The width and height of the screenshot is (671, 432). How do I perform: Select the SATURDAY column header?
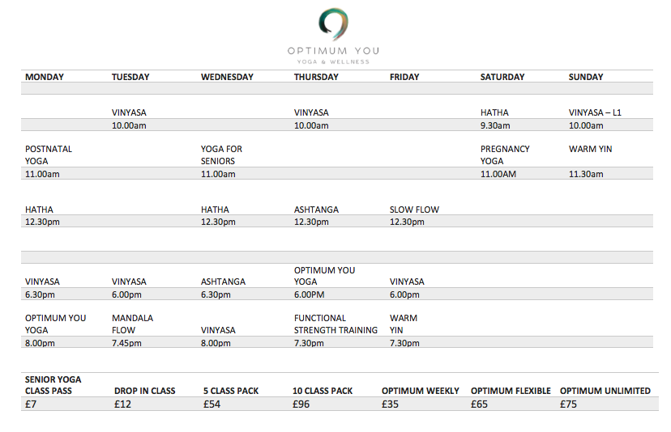pos(502,78)
